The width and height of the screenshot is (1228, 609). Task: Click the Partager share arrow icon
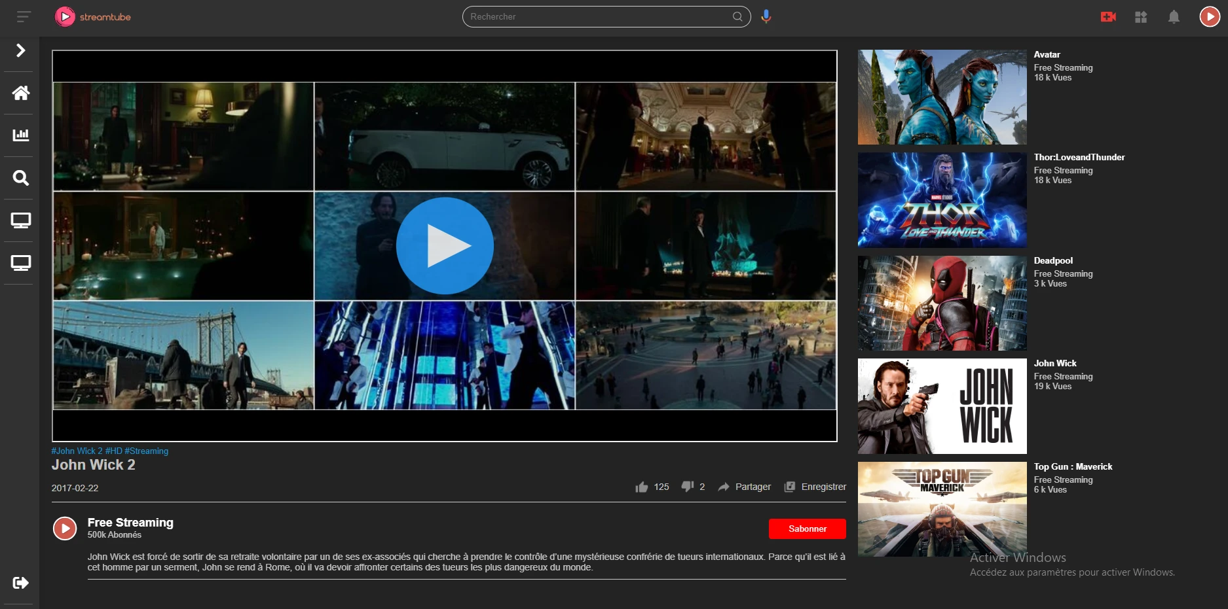[723, 487]
